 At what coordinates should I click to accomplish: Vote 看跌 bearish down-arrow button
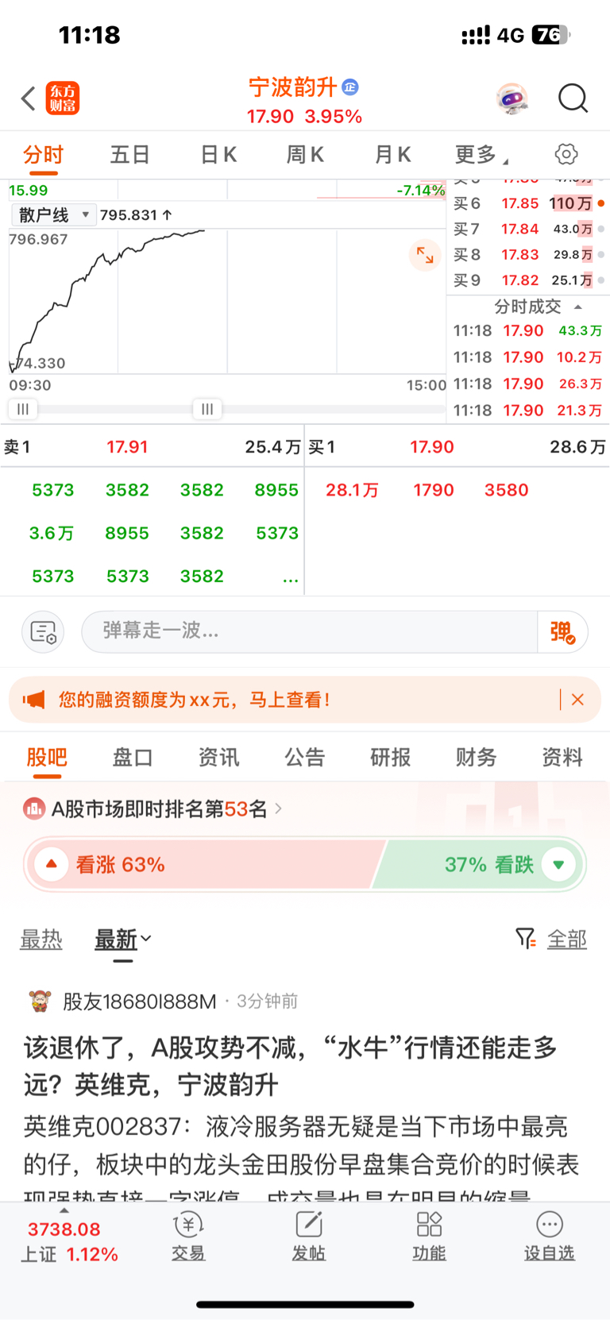pos(558,864)
